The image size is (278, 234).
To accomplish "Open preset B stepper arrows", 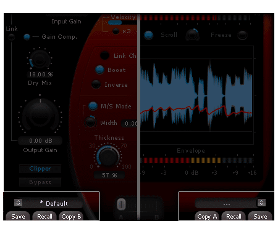I will [x=261, y=203].
